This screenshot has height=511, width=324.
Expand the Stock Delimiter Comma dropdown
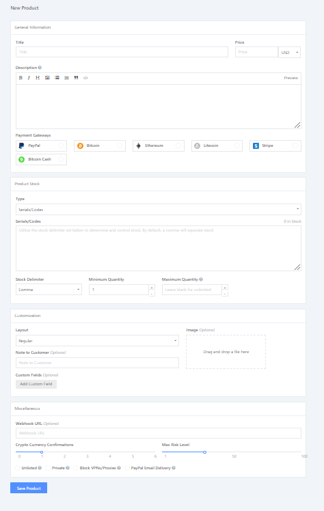49,290
